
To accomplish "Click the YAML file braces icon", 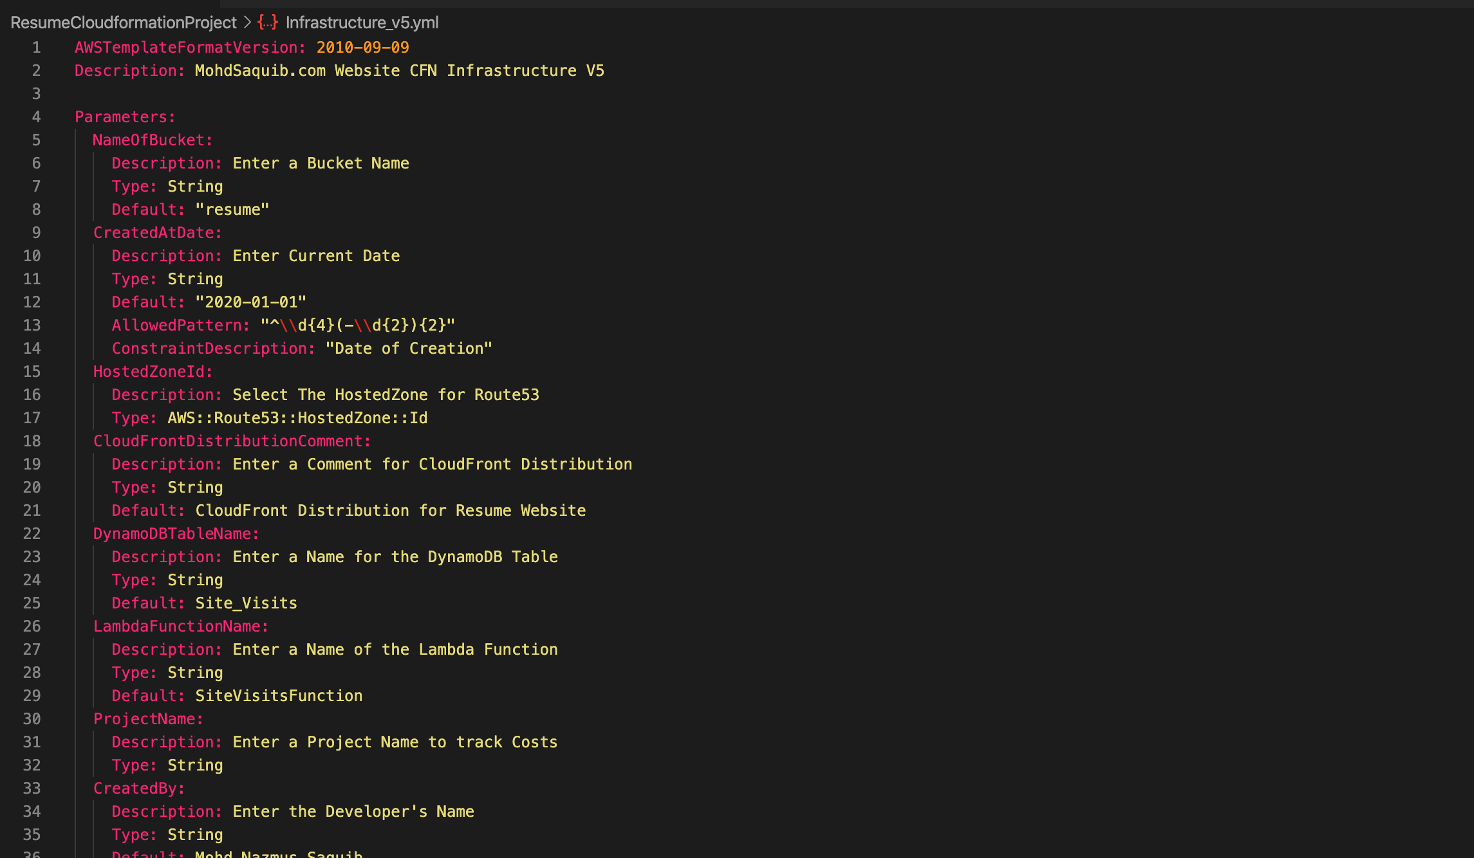I will pos(267,23).
